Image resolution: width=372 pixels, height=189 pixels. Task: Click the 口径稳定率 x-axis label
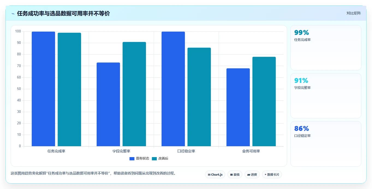tap(186, 151)
